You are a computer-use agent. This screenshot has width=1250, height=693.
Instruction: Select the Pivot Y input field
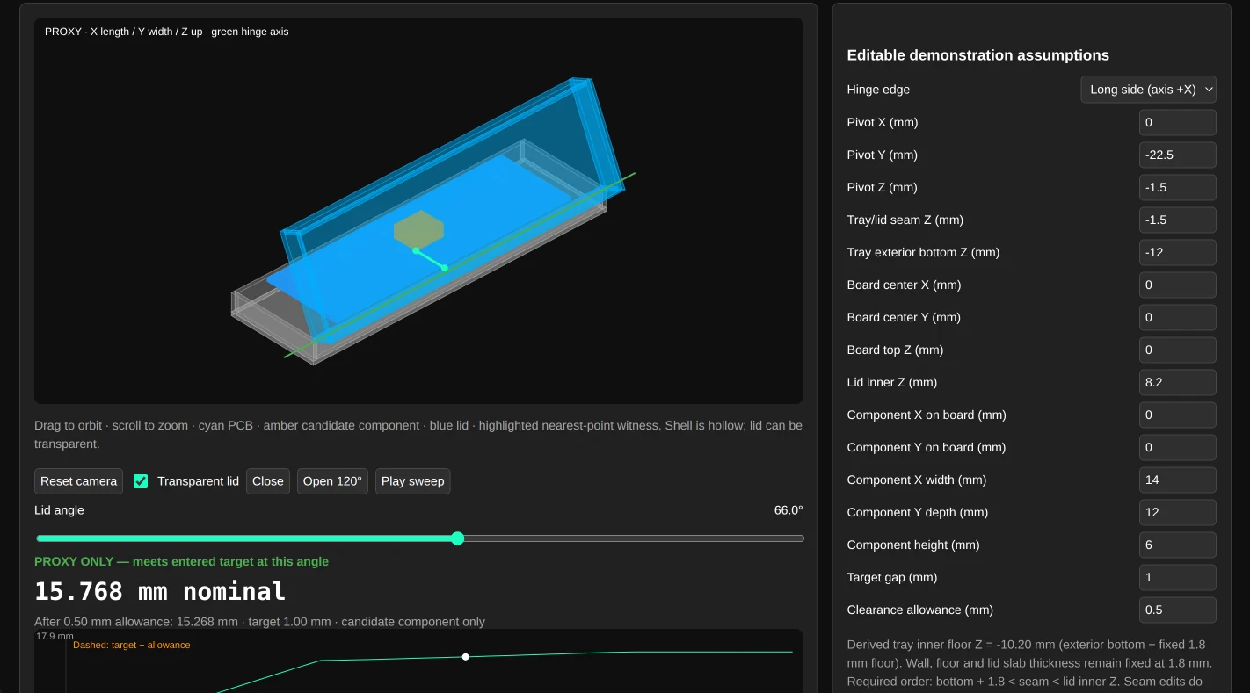(x=1177, y=155)
